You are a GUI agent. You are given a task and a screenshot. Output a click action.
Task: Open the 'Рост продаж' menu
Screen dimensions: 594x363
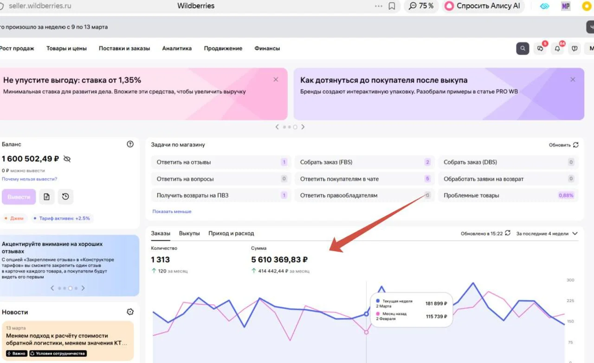coord(17,48)
